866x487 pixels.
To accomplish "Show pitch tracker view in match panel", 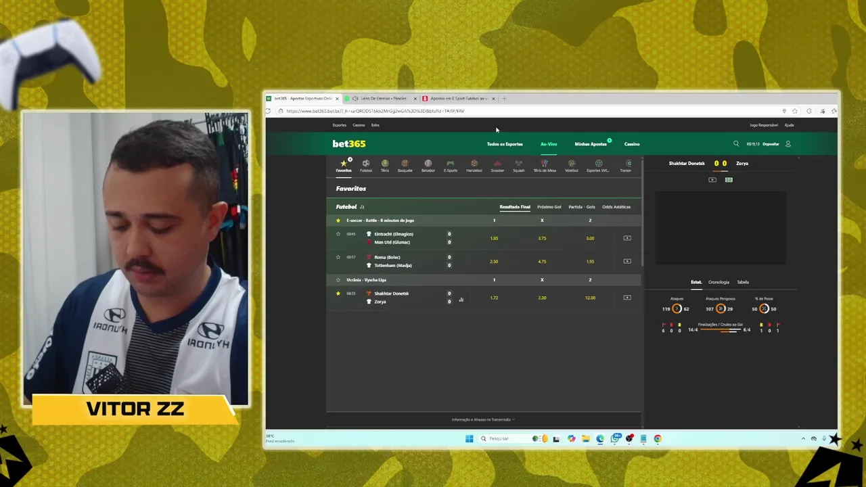I will (x=729, y=180).
